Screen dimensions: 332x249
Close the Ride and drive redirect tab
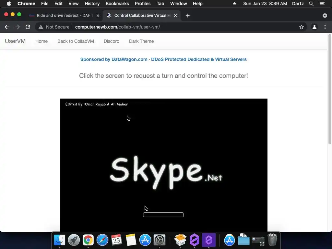[x=98, y=16]
